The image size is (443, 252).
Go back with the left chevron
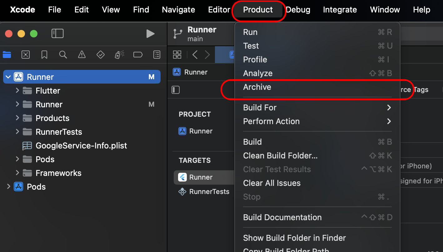pyautogui.click(x=195, y=55)
